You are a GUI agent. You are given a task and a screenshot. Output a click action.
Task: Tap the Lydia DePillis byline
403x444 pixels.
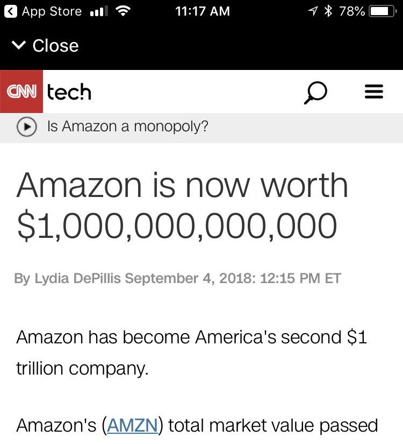click(x=77, y=279)
